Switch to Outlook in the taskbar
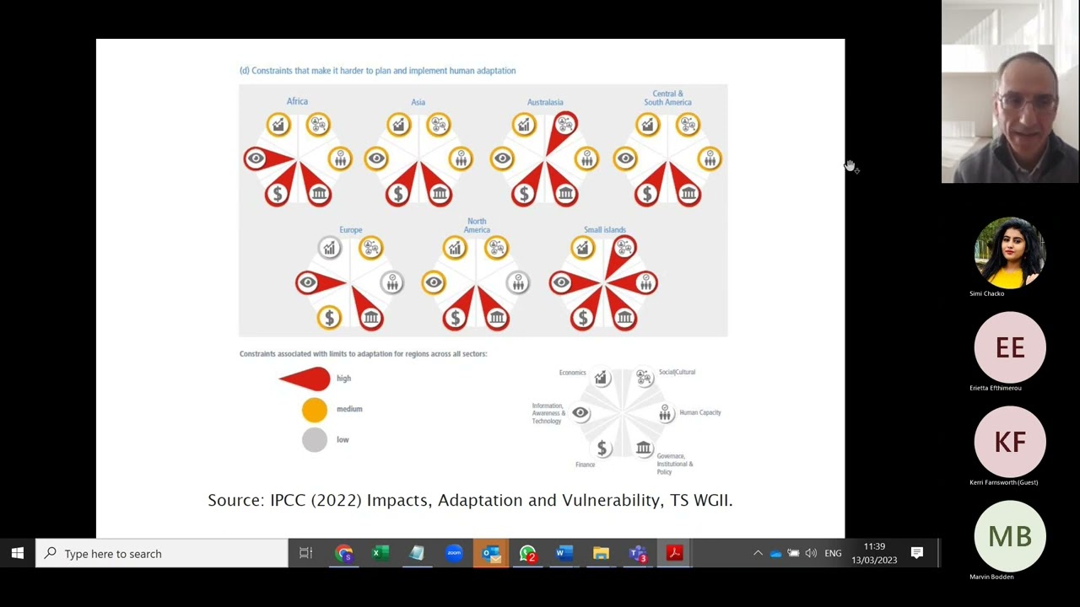1080x607 pixels. coord(491,553)
